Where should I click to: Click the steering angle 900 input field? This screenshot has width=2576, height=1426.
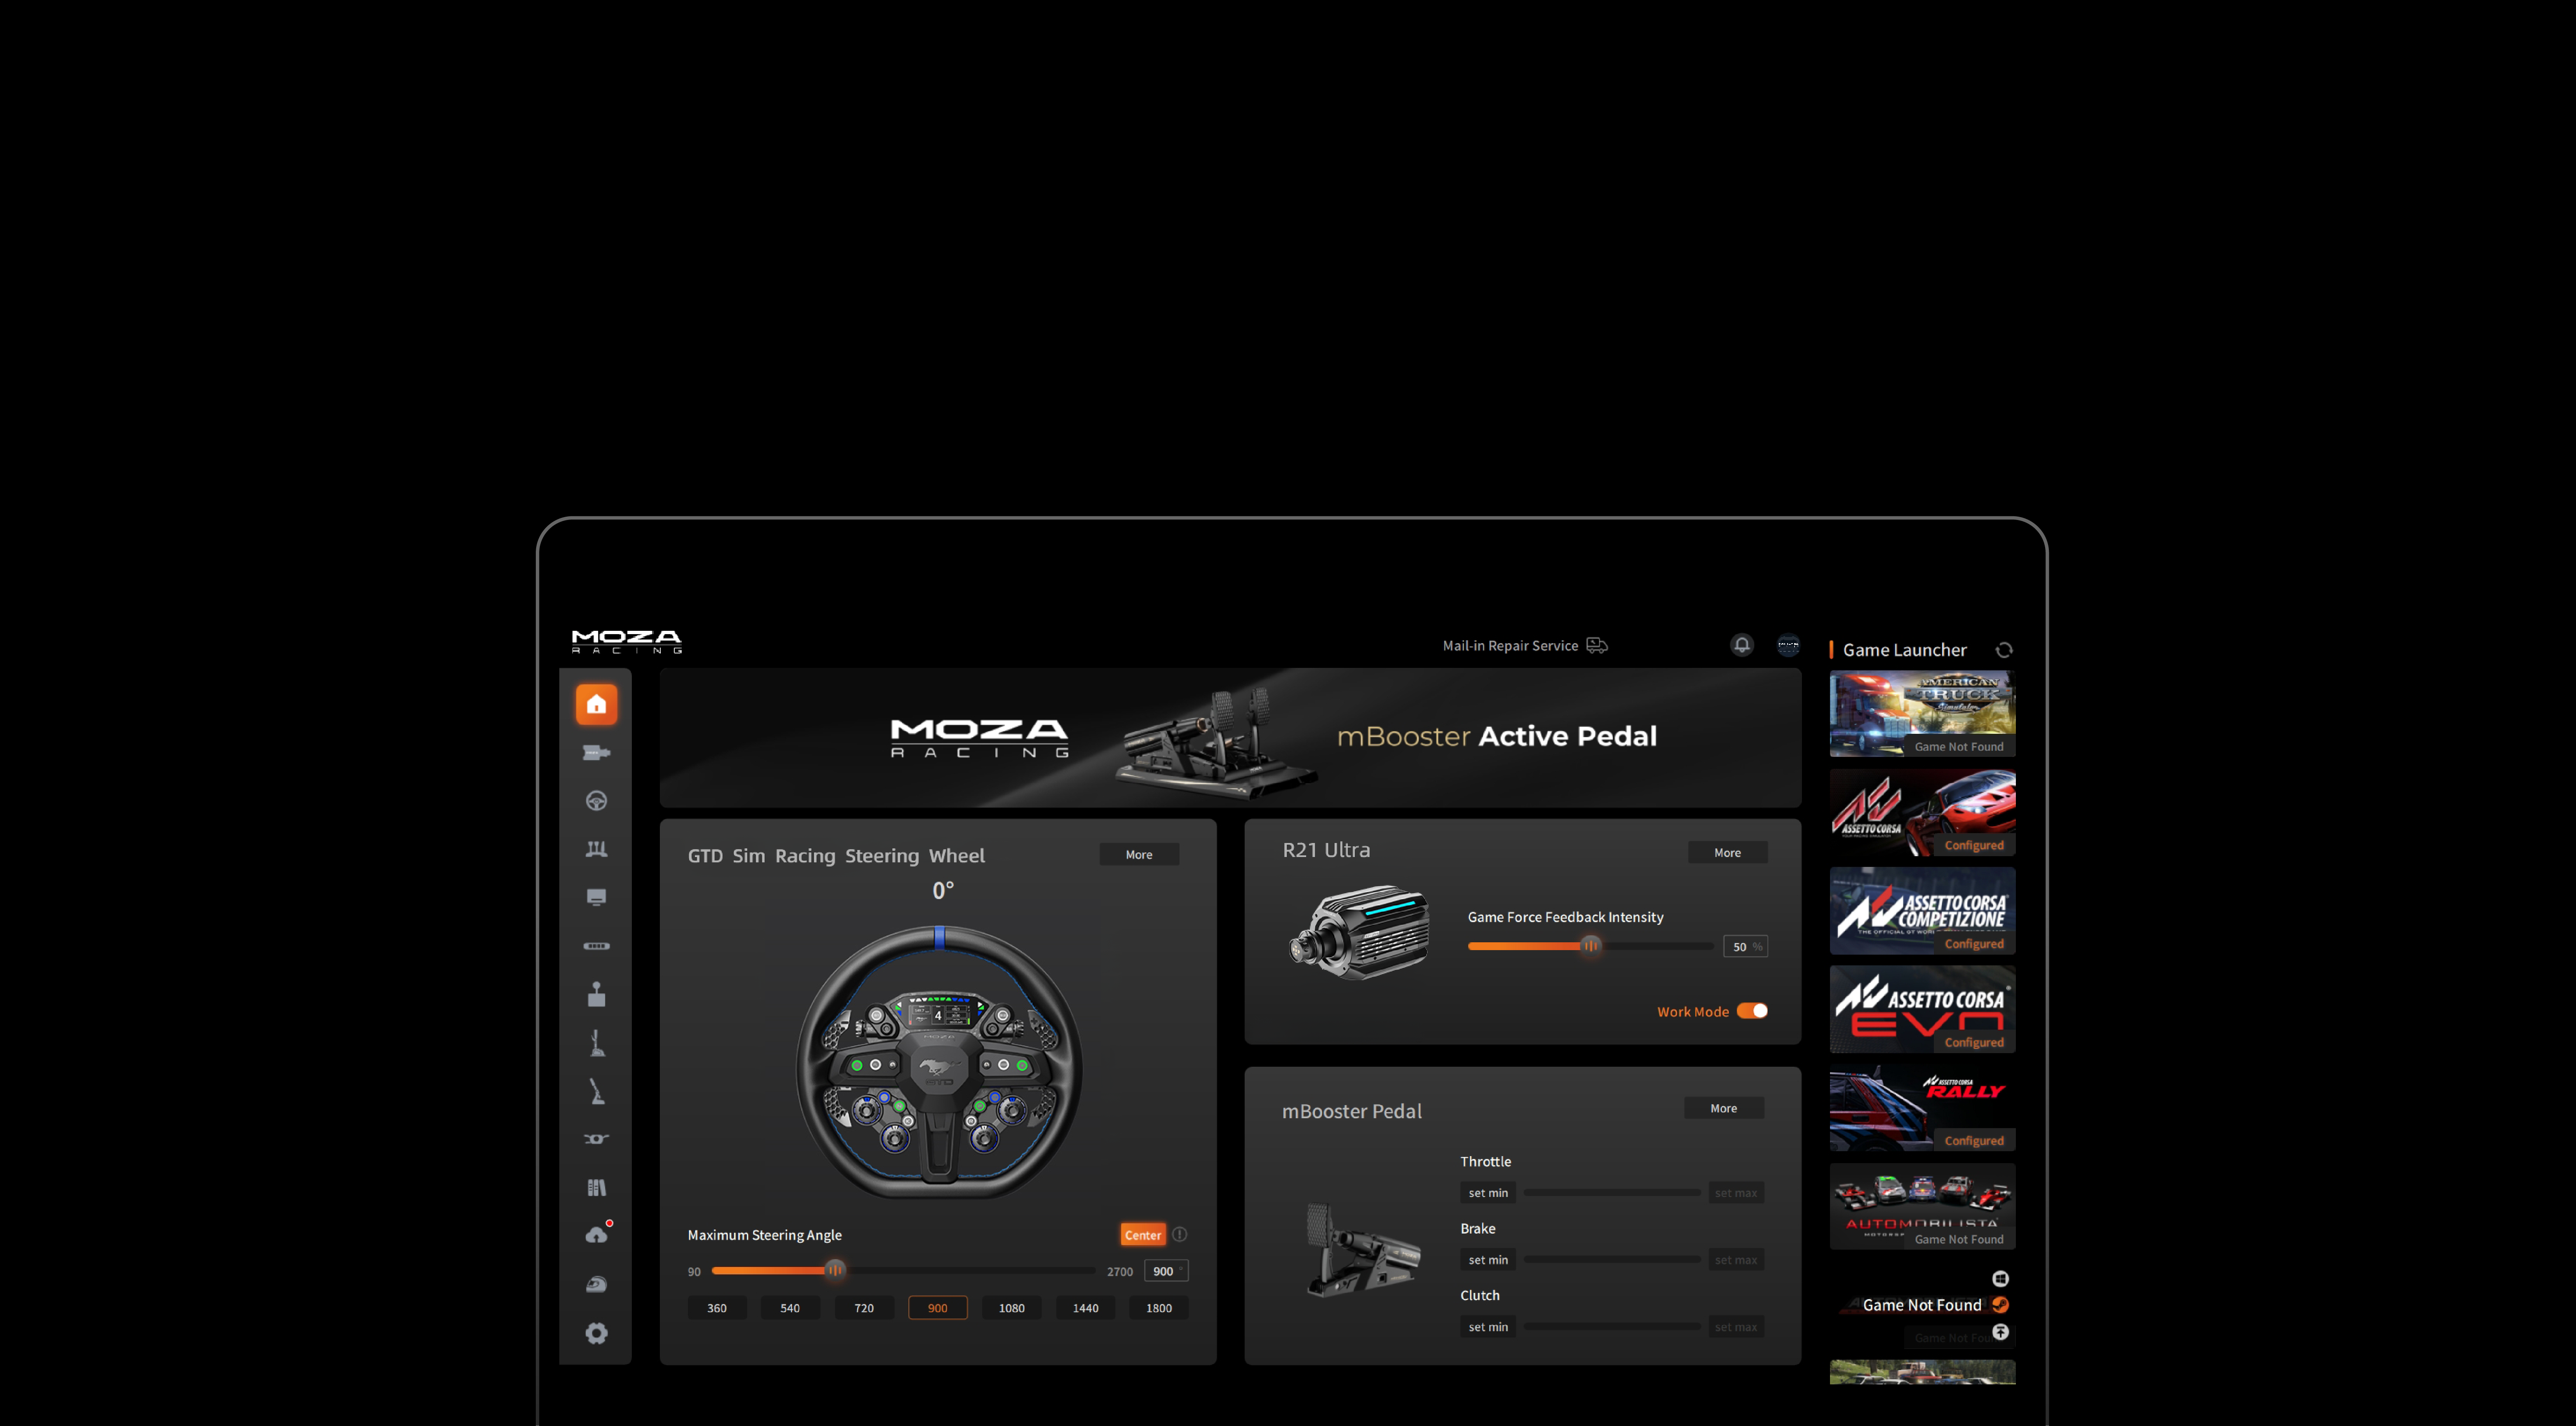pyautogui.click(x=1166, y=1271)
